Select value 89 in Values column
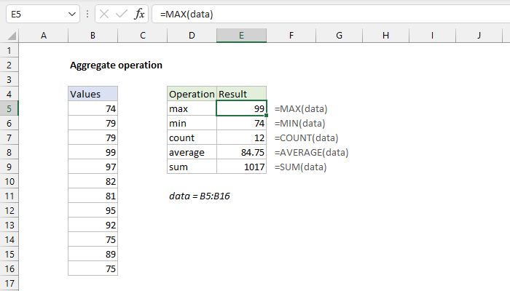The height and width of the screenshot is (291, 510). point(93,254)
